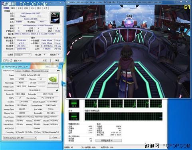This screenshot has width=192, height=150.
Task: Click the NVIDIA logo in GPU-Z
Action: pyautogui.click(x=53, y=80)
